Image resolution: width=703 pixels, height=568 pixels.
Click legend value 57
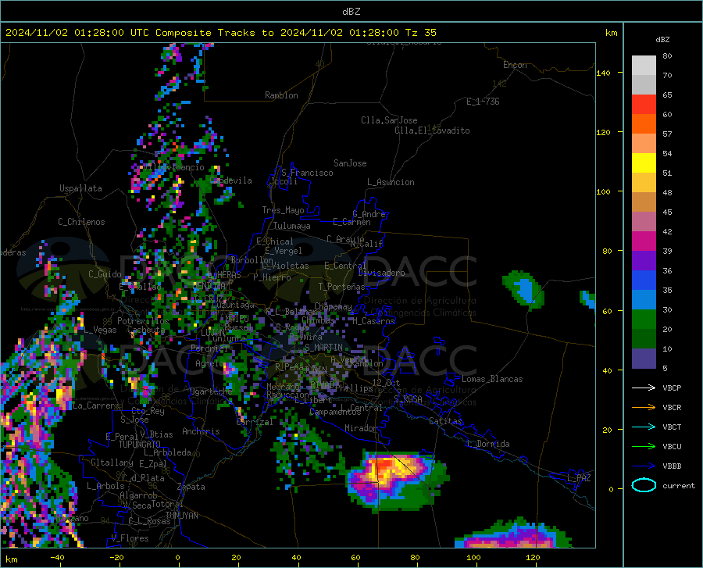667,134
